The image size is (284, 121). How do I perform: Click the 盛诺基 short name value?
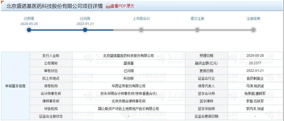coord(128,63)
